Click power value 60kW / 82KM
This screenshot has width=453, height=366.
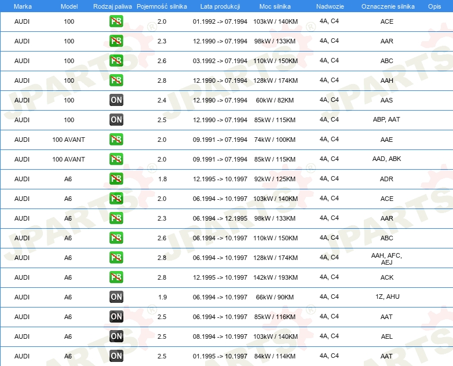point(275,100)
